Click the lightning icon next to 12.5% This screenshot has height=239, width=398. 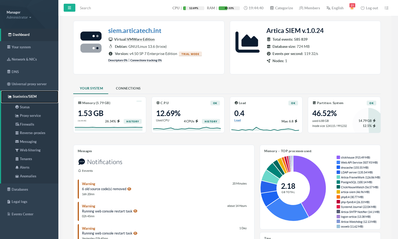click(x=374, y=126)
